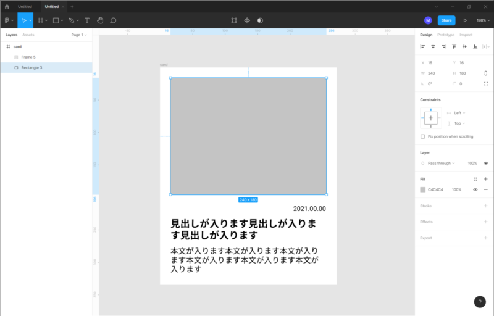Open the Assets tab
The height and width of the screenshot is (316, 494).
[28, 35]
